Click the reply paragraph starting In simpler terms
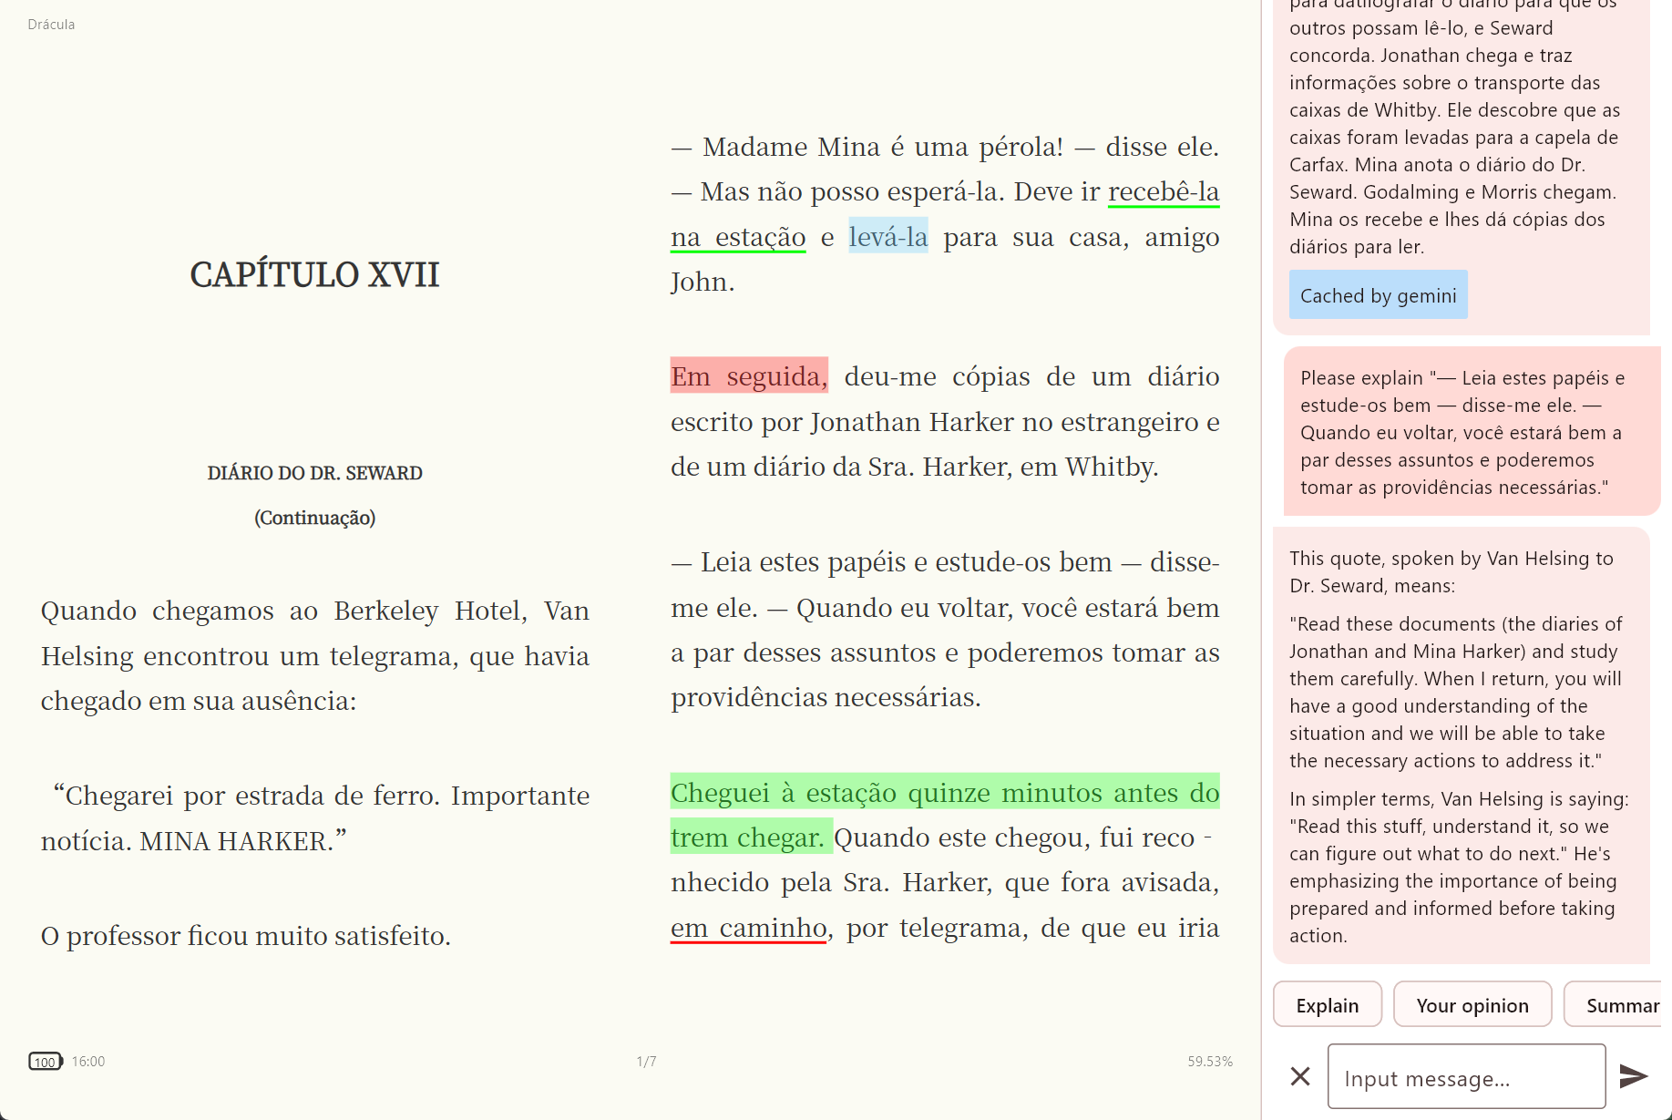The width and height of the screenshot is (1672, 1120). (1458, 867)
